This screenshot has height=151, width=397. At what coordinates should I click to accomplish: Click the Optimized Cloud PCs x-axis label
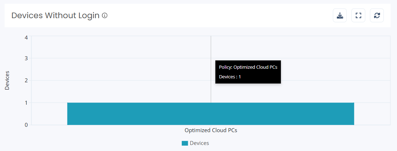(211, 130)
